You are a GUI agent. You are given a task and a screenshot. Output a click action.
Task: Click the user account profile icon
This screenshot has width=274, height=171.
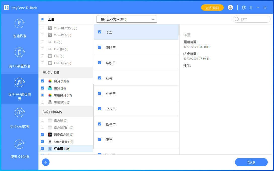tap(230, 8)
